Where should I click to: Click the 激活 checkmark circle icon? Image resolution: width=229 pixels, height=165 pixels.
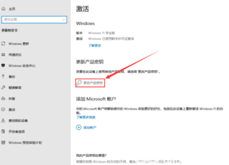tap(3, 109)
